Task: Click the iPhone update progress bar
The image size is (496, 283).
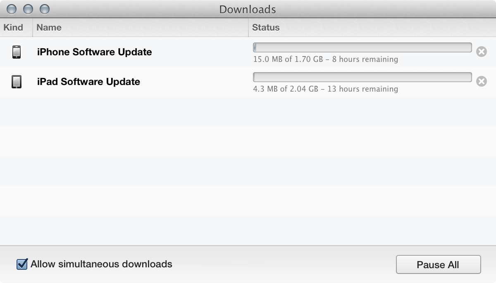Action: (x=362, y=47)
